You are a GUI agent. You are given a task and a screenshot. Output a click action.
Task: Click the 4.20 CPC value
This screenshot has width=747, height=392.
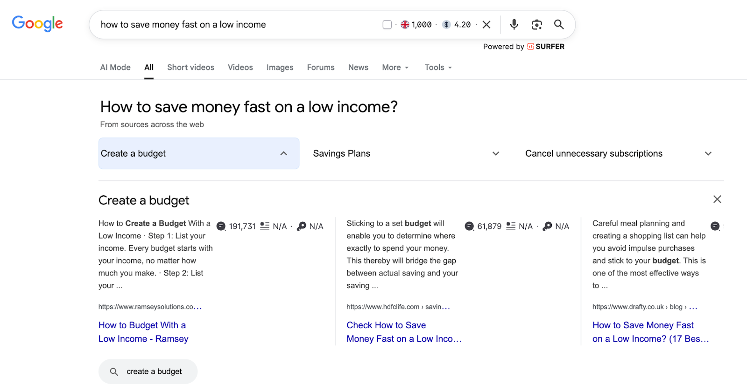point(463,25)
